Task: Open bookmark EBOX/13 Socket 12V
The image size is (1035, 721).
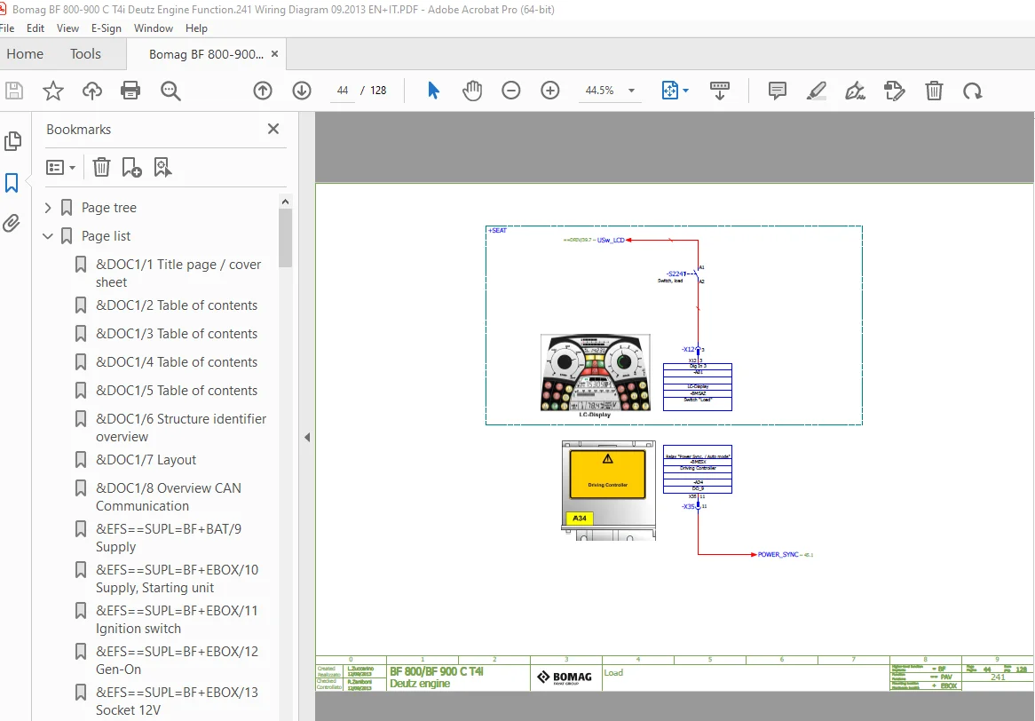Action: point(177,701)
